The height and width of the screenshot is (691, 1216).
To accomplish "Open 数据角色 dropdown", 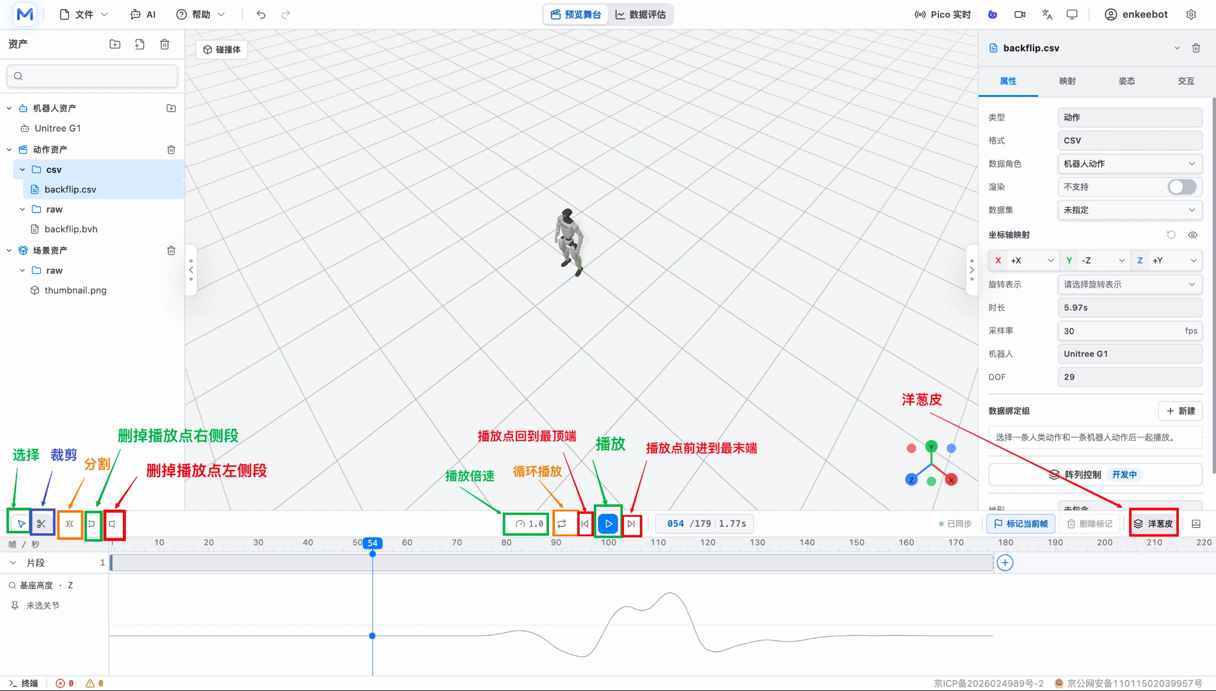I will pyautogui.click(x=1130, y=164).
